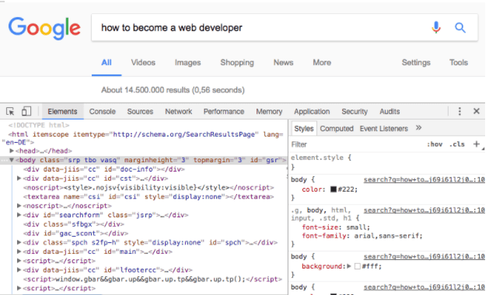Switch to Images results
The height and width of the screenshot is (295, 496).
point(188,63)
